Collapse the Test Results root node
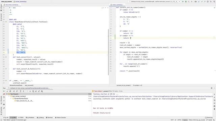Screen dimensions: 216x121 [7, 94]
